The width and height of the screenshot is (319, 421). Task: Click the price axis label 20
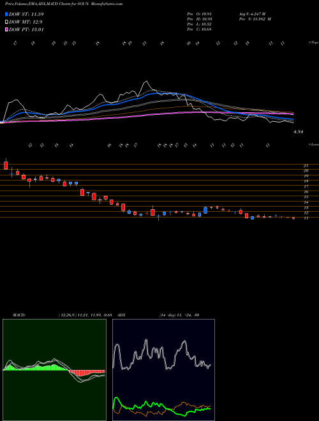click(x=306, y=171)
